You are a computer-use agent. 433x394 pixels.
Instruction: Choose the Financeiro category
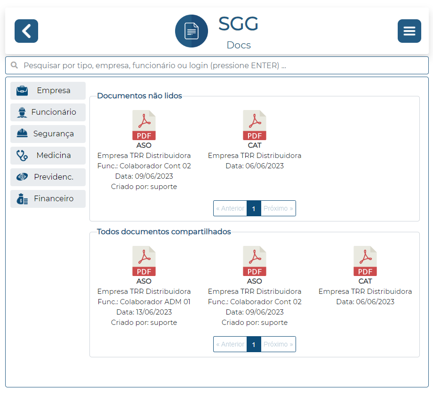point(48,199)
